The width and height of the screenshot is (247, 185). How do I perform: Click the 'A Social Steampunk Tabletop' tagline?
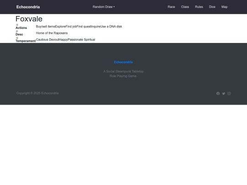pyautogui.click(x=123, y=71)
